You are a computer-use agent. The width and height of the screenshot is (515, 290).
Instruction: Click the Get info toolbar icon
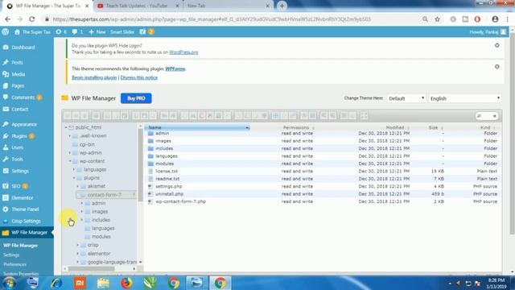(312, 116)
